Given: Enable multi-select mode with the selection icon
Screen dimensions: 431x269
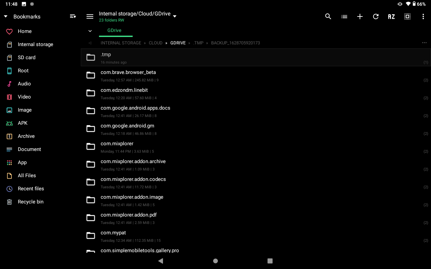Looking at the screenshot, I should (407, 16).
